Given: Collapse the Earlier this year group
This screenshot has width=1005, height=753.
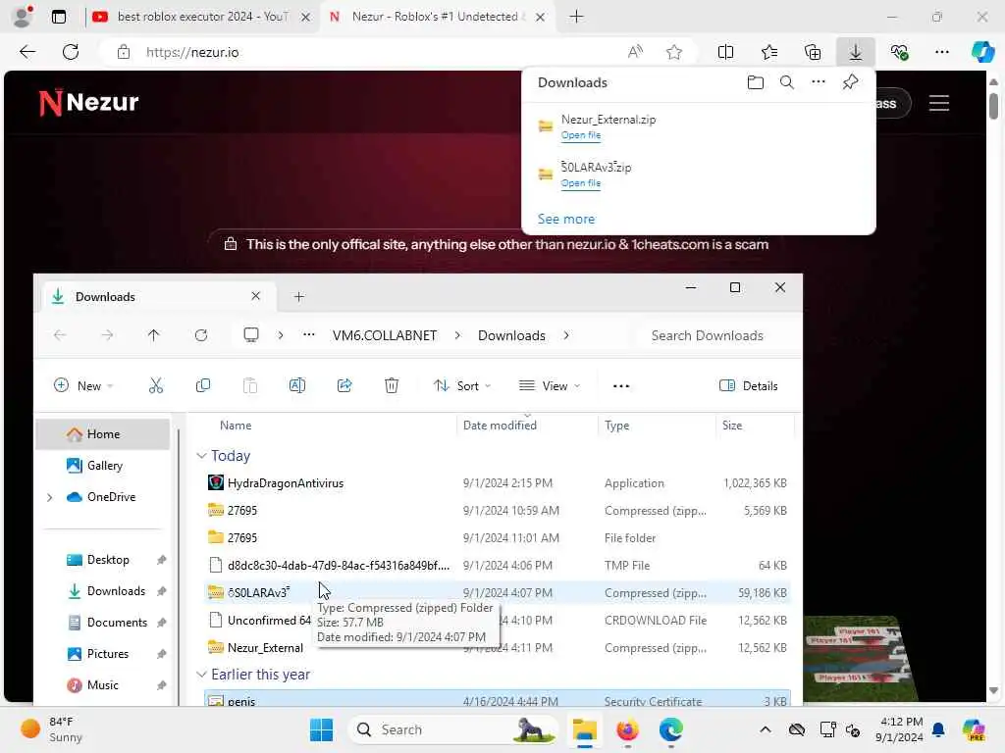Looking at the screenshot, I should 201,675.
